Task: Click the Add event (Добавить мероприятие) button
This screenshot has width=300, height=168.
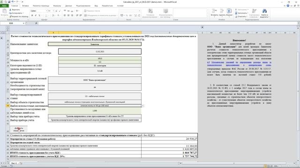Action: pos(19,129)
